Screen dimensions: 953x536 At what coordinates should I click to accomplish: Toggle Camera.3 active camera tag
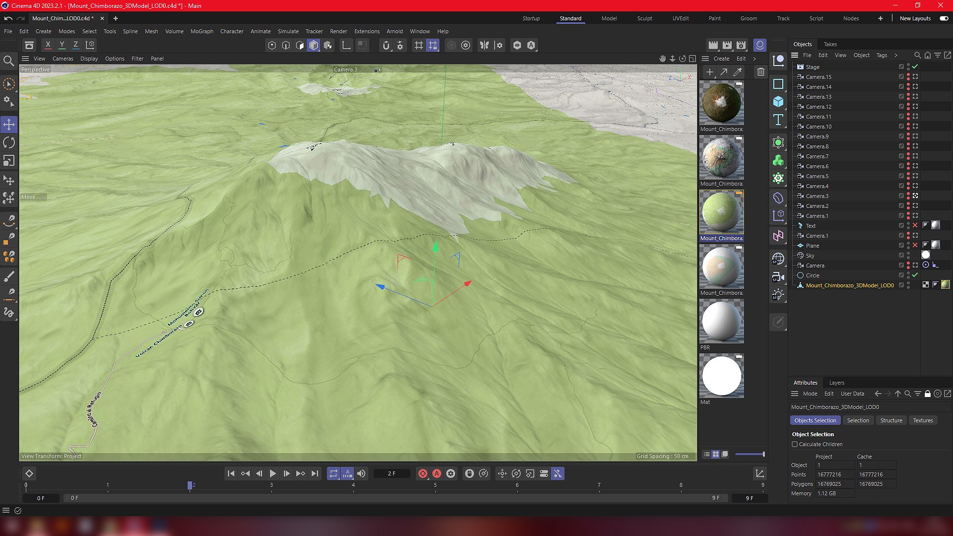tap(915, 196)
